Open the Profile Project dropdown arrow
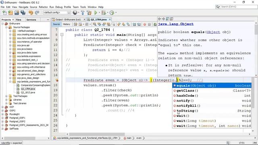Image resolution: width=258 pixels, height=145 pixels. pyautogui.click(x=116, y=12)
